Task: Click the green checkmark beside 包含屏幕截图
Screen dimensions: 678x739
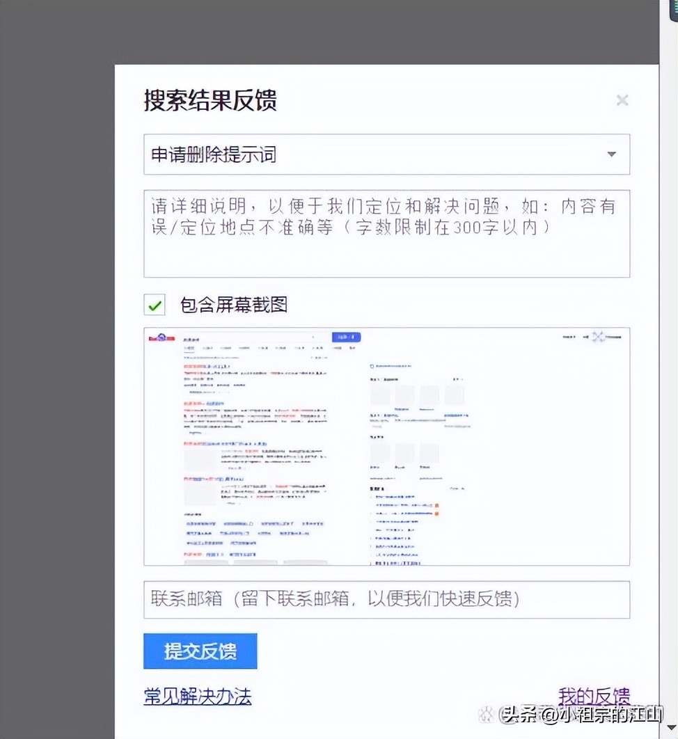Action: pyautogui.click(x=154, y=304)
